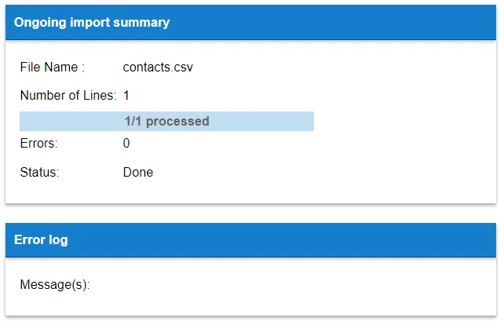Click the Error log panel header
504x325 pixels.
pos(250,239)
